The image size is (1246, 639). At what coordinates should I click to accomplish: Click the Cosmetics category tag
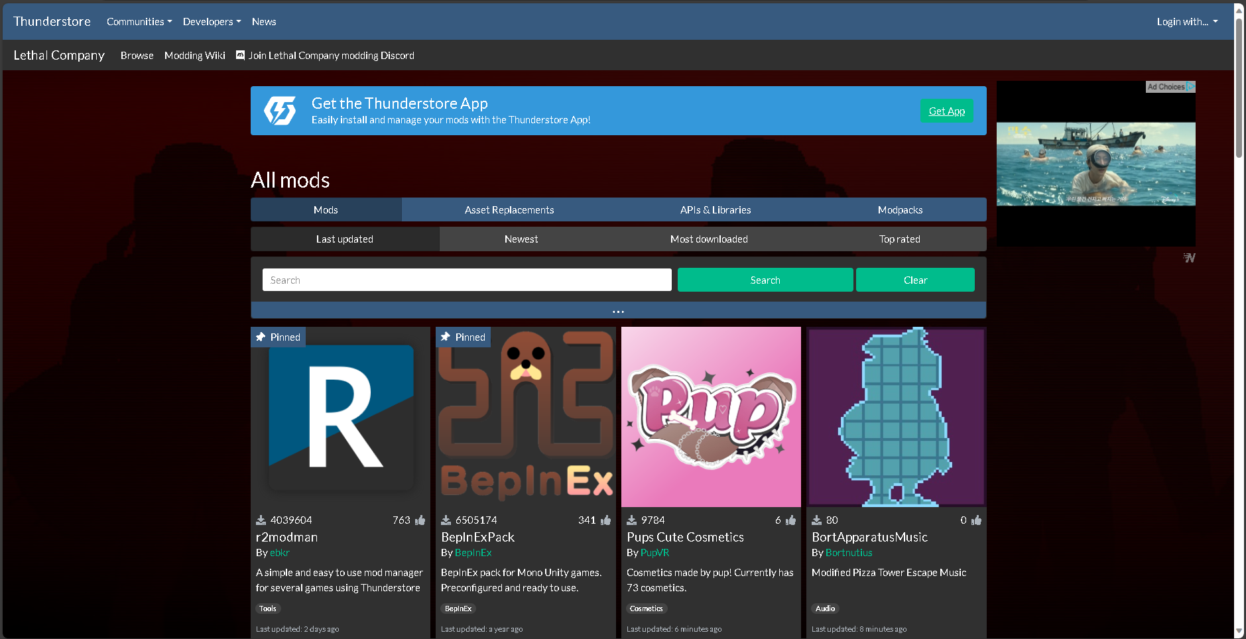[647, 609]
